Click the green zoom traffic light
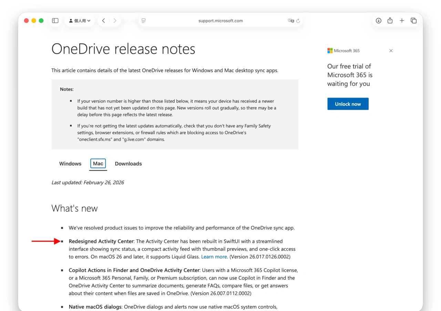 point(41,20)
